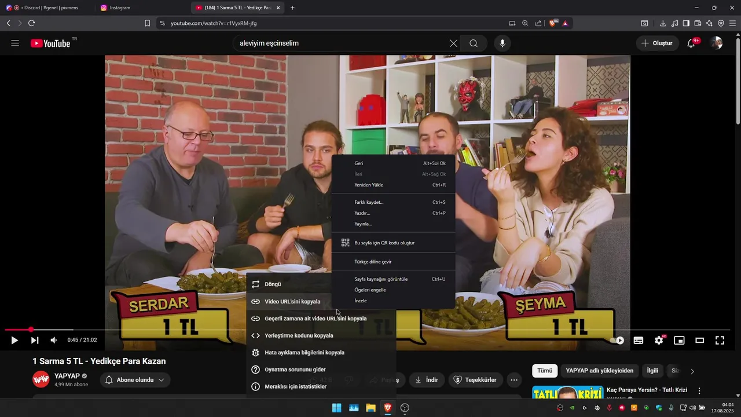Viewport: 741px width, 417px height.
Task: Open player settings gear
Action: (x=659, y=341)
